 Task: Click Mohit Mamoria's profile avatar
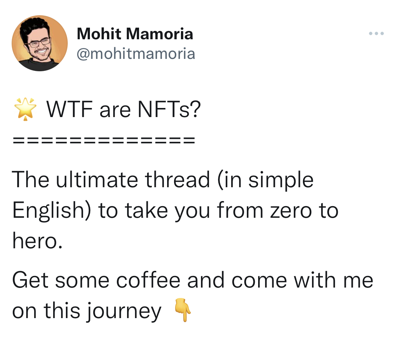40,43
